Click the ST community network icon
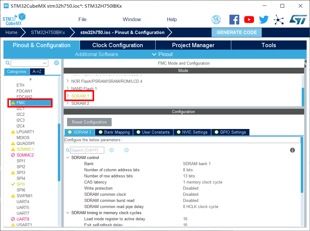310x231 pixels. [279, 20]
